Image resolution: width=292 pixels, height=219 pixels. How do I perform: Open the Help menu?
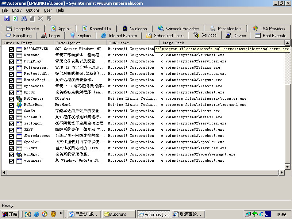point(60,11)
